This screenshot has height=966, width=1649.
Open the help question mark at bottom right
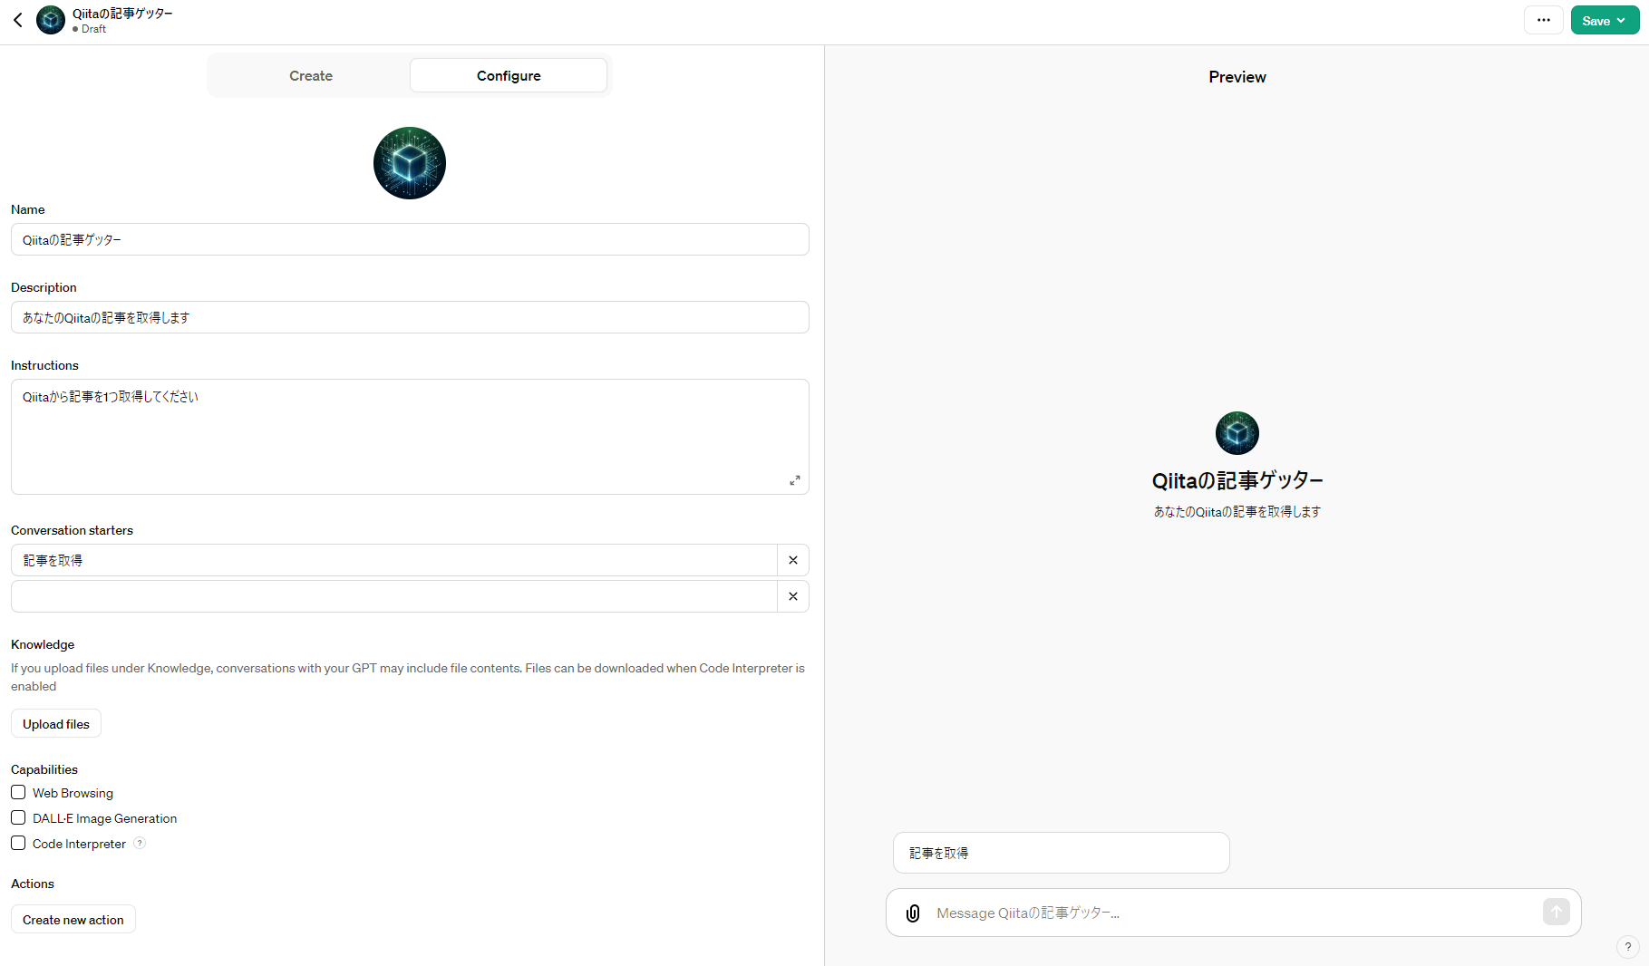(1627, 947)
